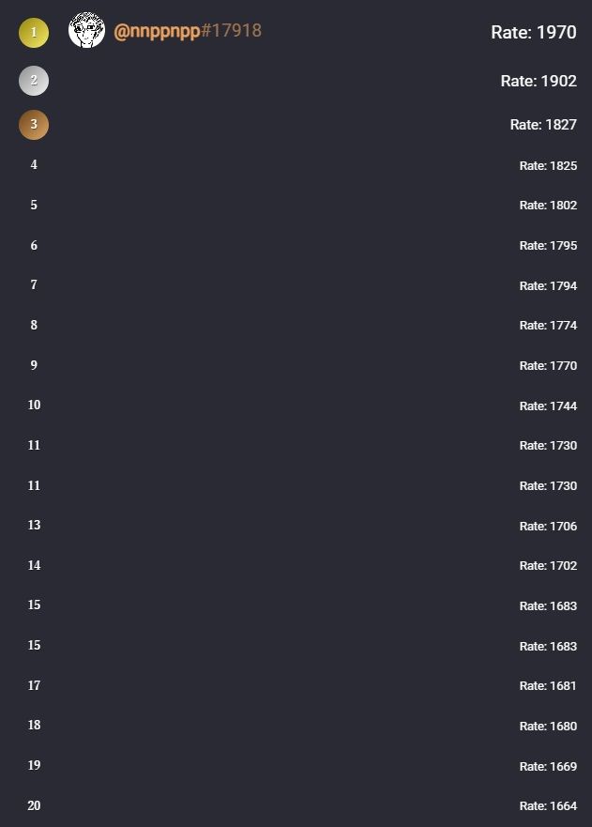Click the Rate: 1902 entry
The image size is (592, 827).
tap(539, 82)
